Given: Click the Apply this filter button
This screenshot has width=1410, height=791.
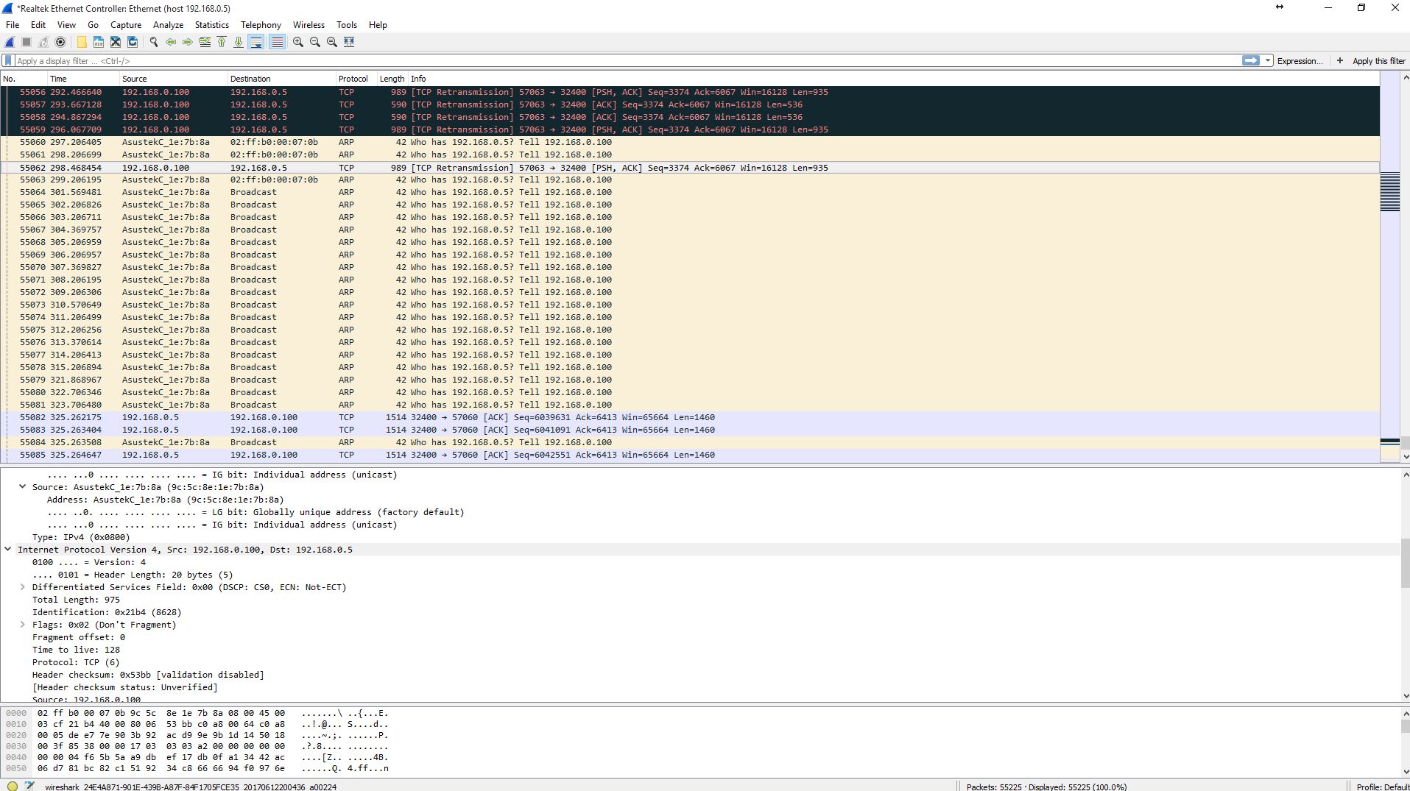Looking at the screenshot, I should [1379, 61].
